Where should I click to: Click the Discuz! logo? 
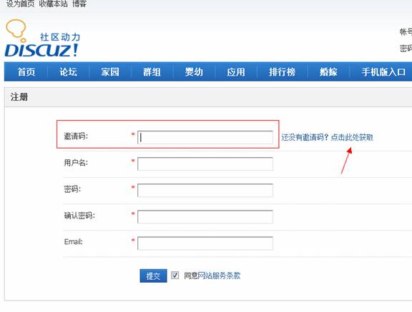(x=42, y=39)
